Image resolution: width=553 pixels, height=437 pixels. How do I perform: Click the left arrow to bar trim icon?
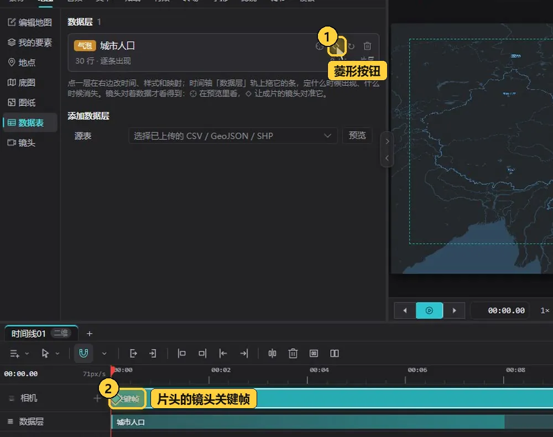coord(223,353)
